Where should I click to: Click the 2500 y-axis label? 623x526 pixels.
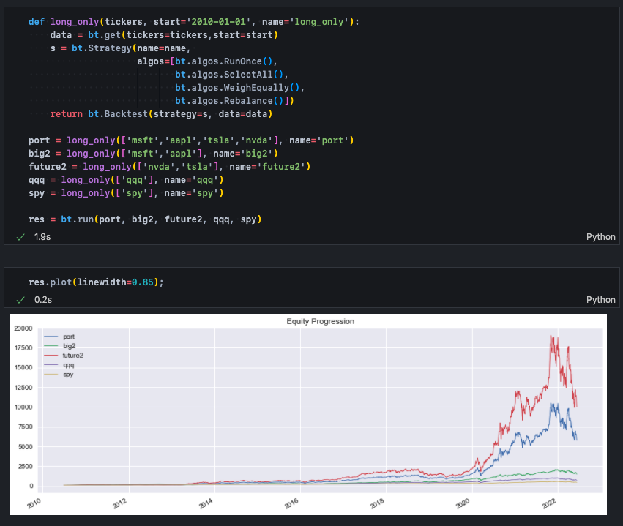pyautogui.click(x=25, y=467)
